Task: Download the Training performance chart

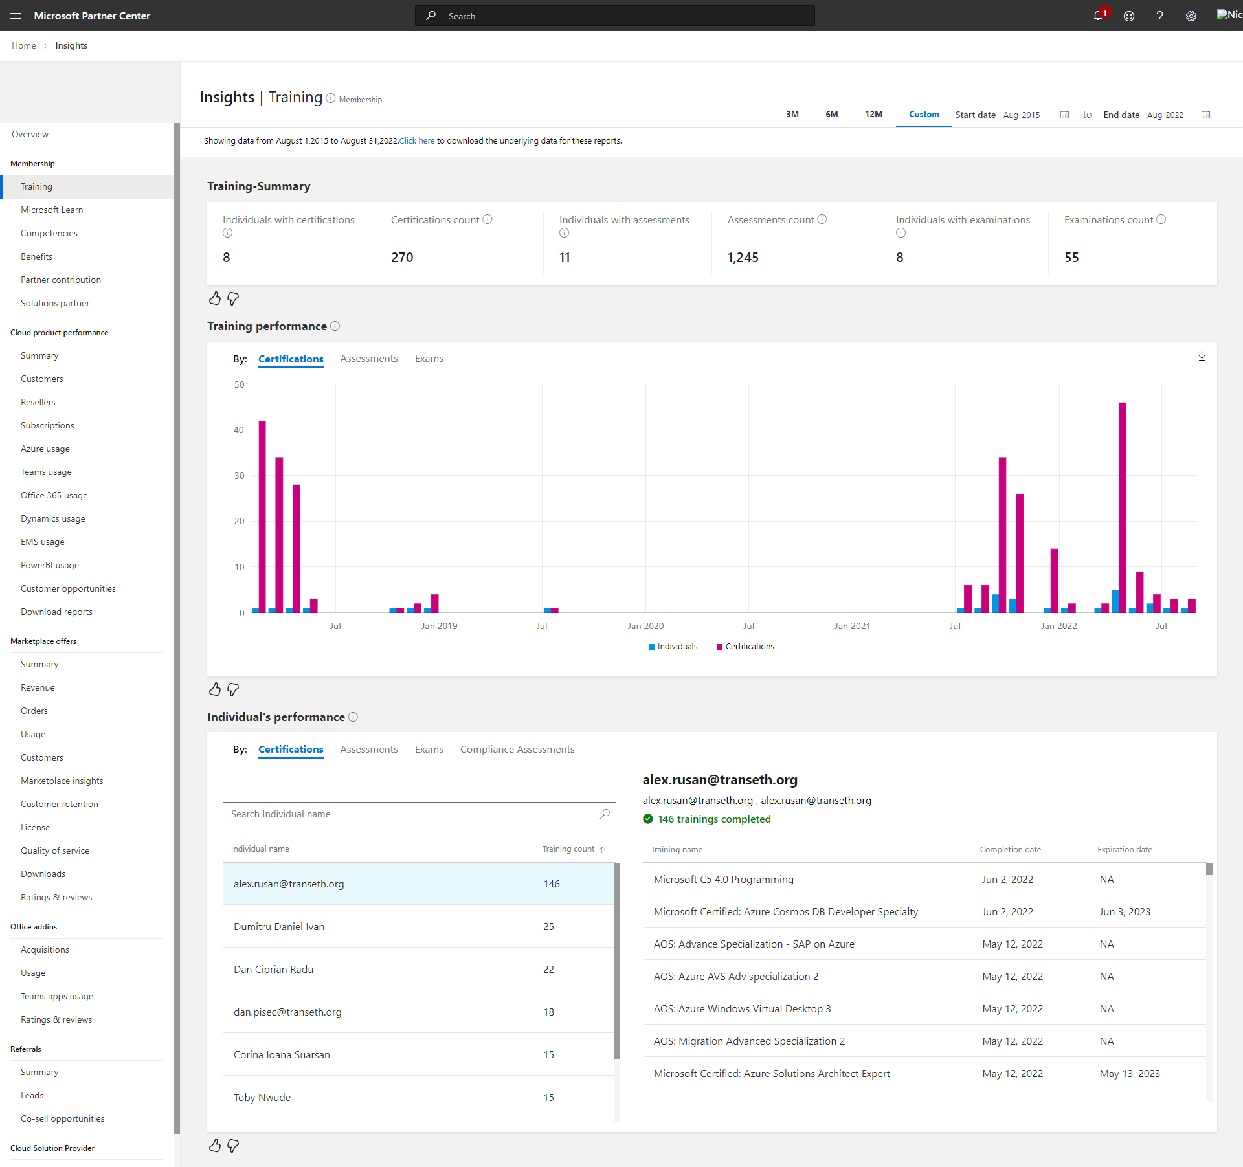Action: click(x=1202, y=356)
